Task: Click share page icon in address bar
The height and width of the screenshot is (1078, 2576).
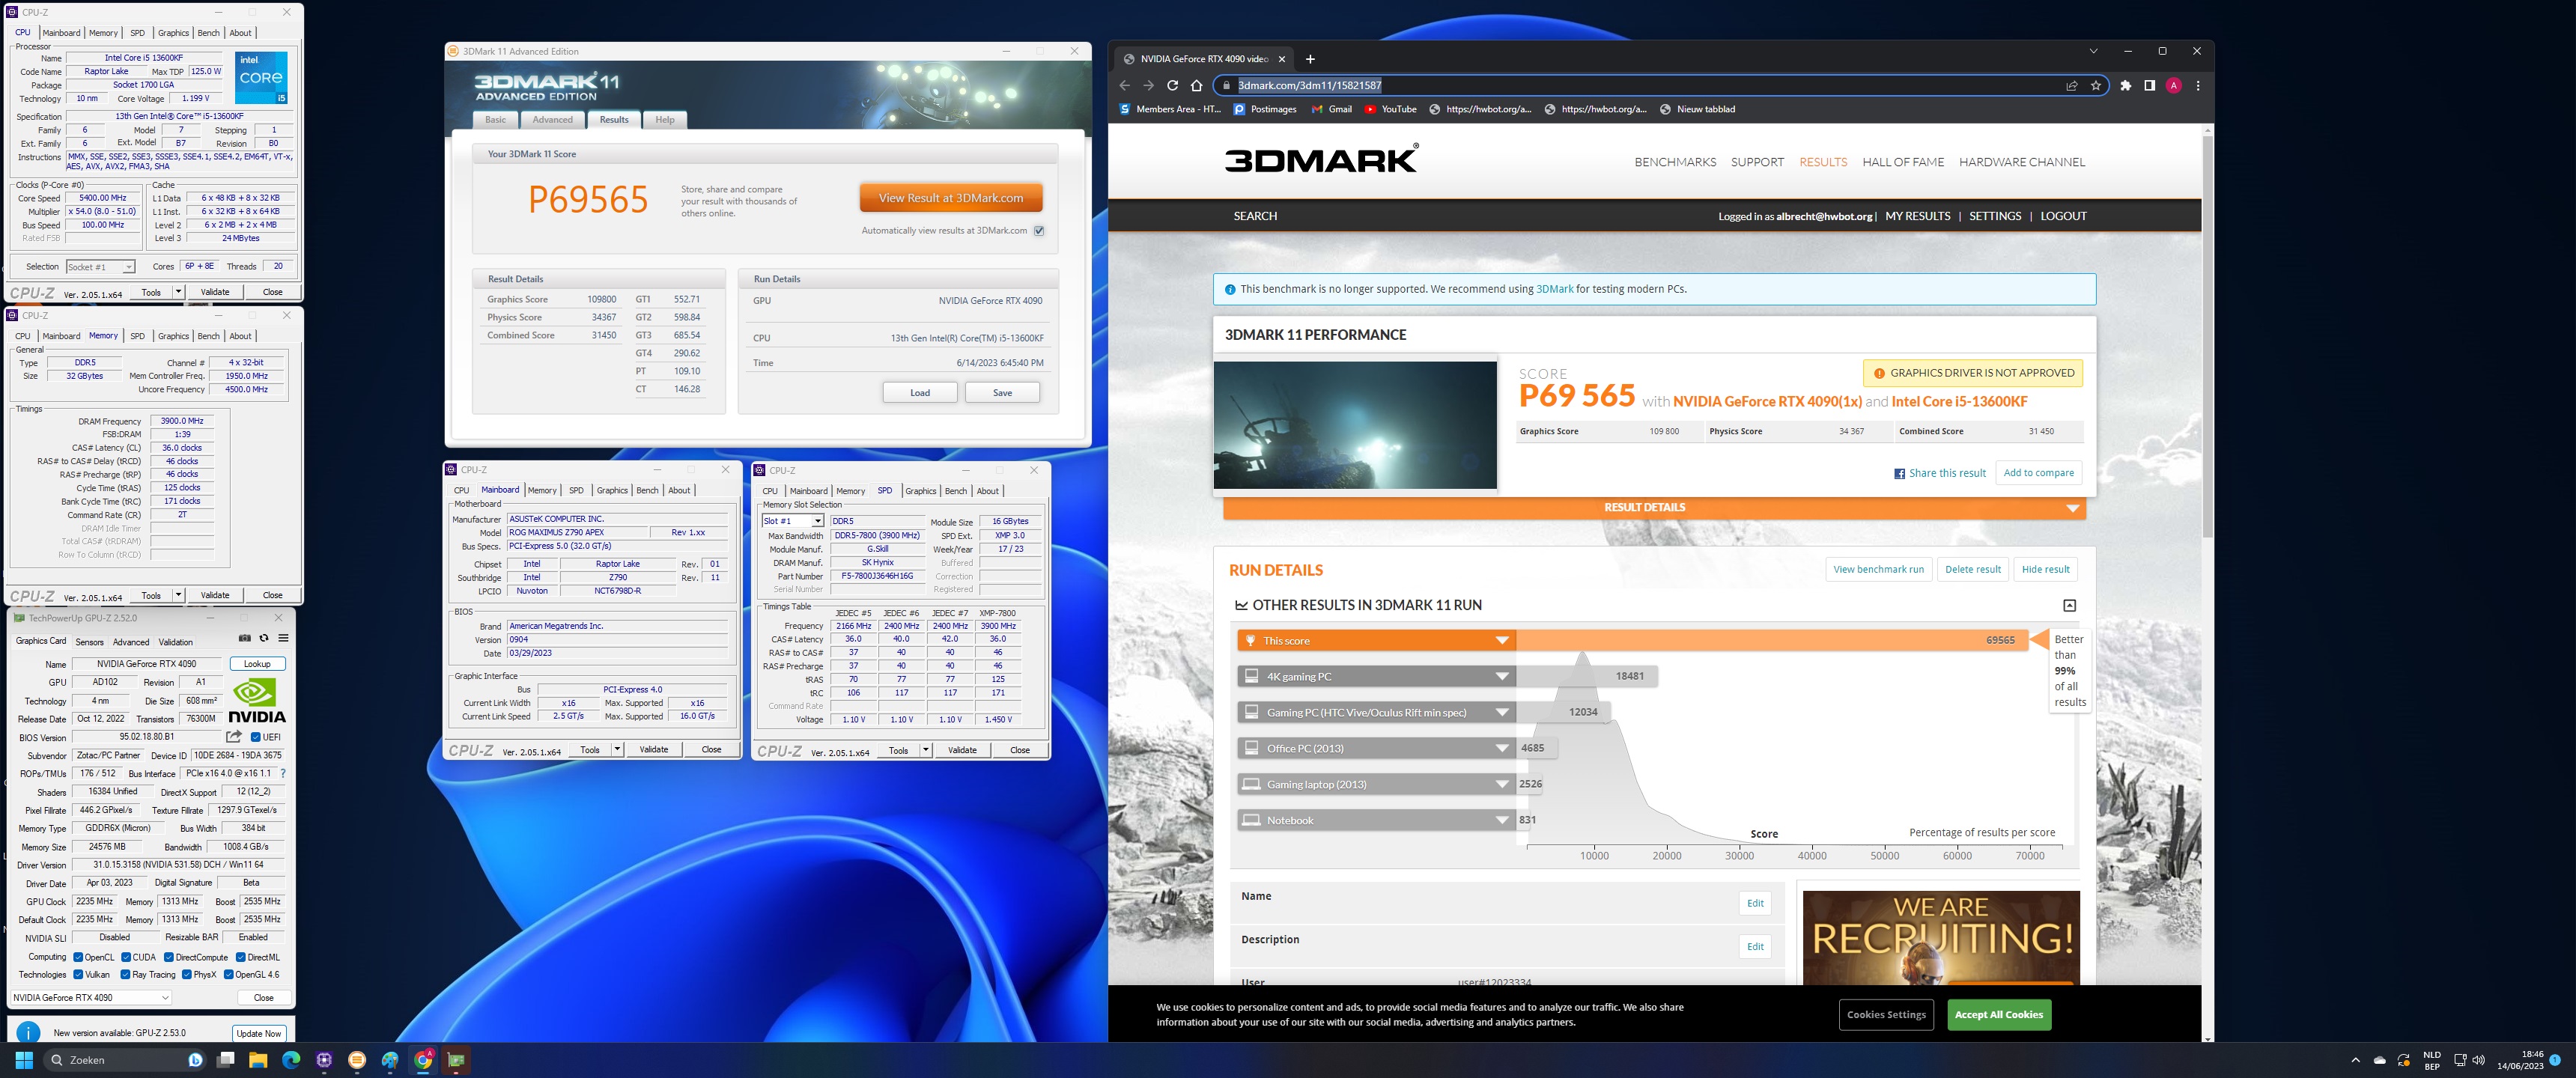Action: 2072,86
